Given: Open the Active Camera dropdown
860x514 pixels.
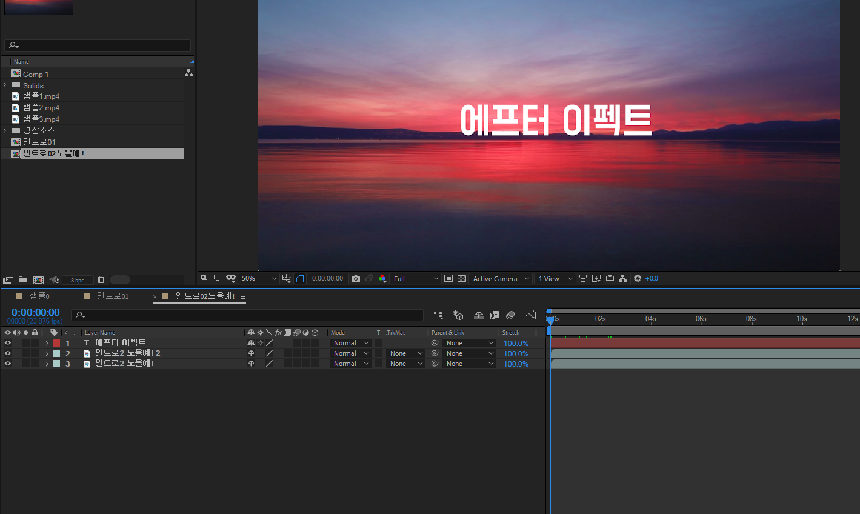Looking at the screenshot, I should coord(501,278).
